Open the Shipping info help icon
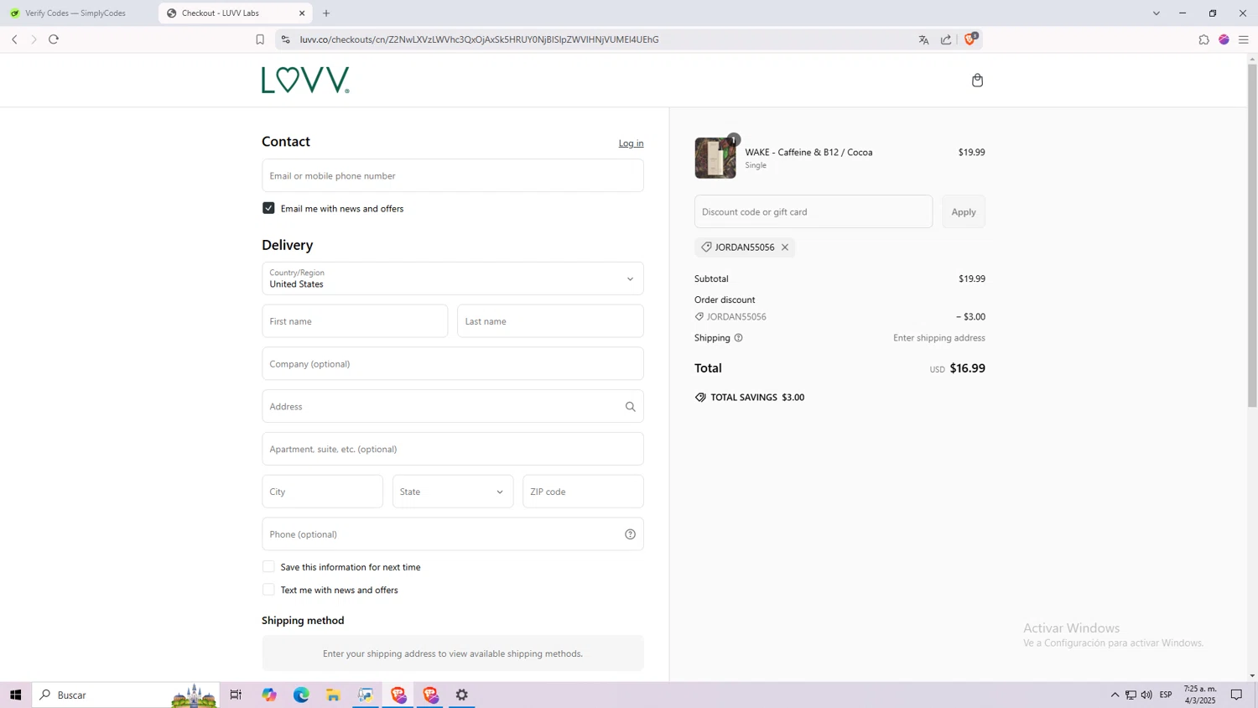Image resolution: width=1258 pixels, height=708 pixels. tap(738, 338)
